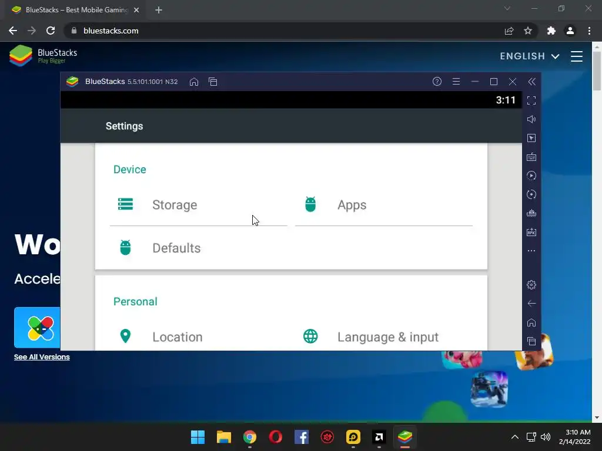Collapse the BlueStacks side toolbar
Screen dimensions: 602x451
[531, 82]
